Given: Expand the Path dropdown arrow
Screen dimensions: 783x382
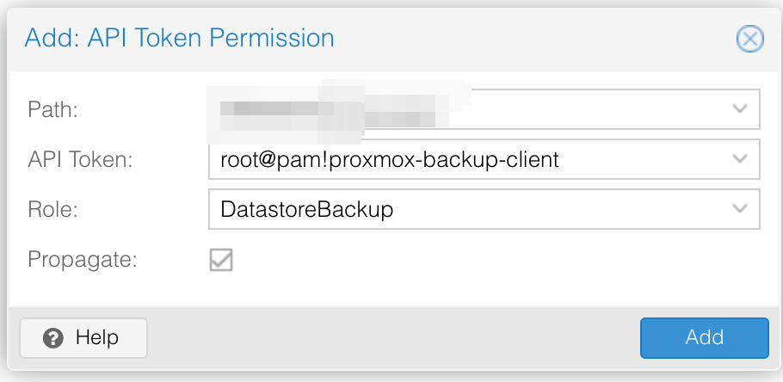Looking at the screenshot, I should pyautogui.click(x=739, y=109).
